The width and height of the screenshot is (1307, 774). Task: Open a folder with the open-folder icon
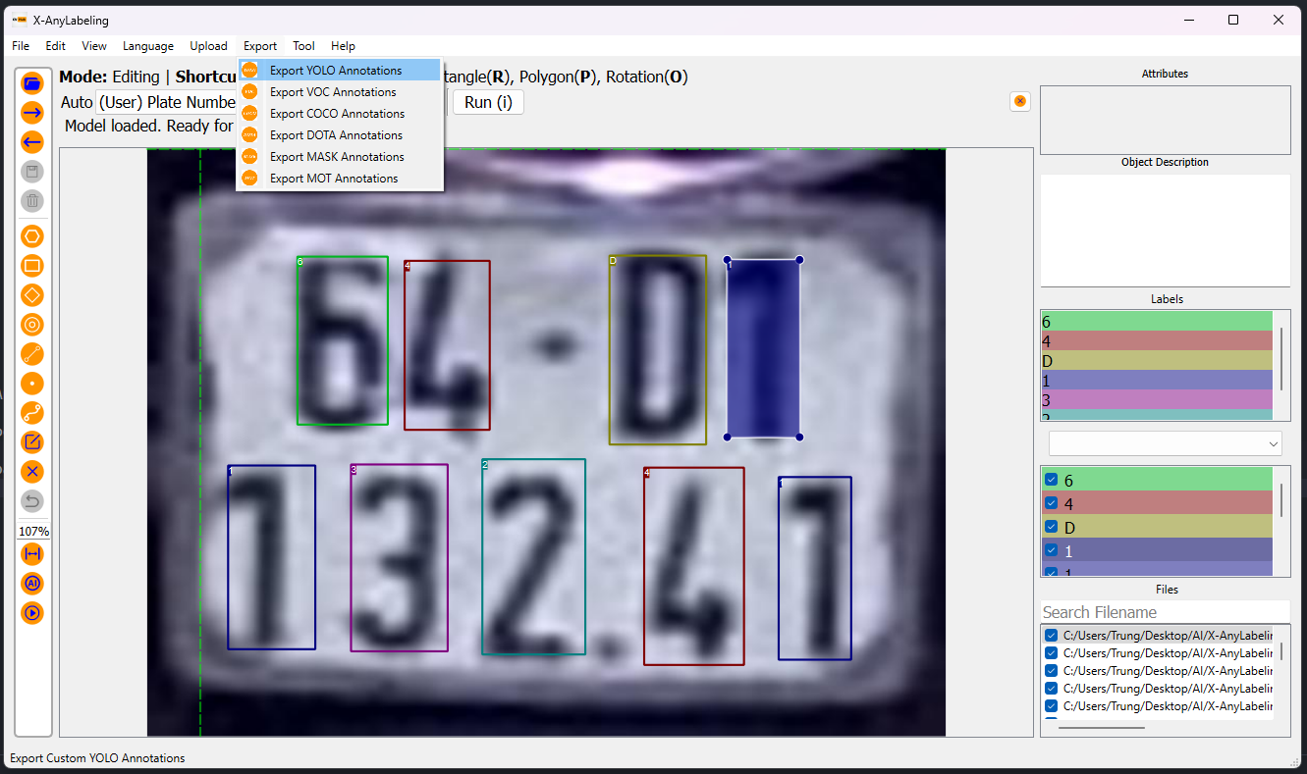tap(31, 82)
